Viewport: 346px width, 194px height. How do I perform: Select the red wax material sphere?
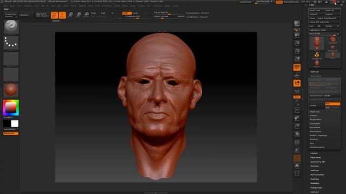pyautogui.click(x=11, y=90)
